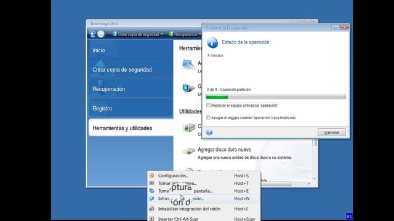This screenshot has width=394, height=221.
Task: Click the info icon beside Estado de la operación
Action: click(x=212, y=42)
